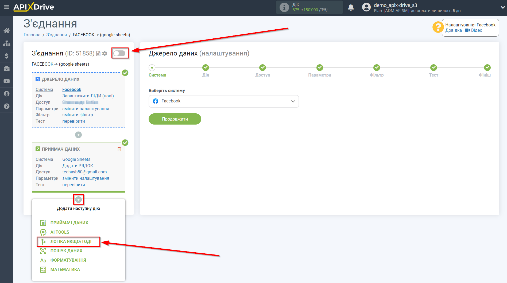Click Завантажити ЛІДИ (нові) action link

pyautogui.click(x=88, y=96)
